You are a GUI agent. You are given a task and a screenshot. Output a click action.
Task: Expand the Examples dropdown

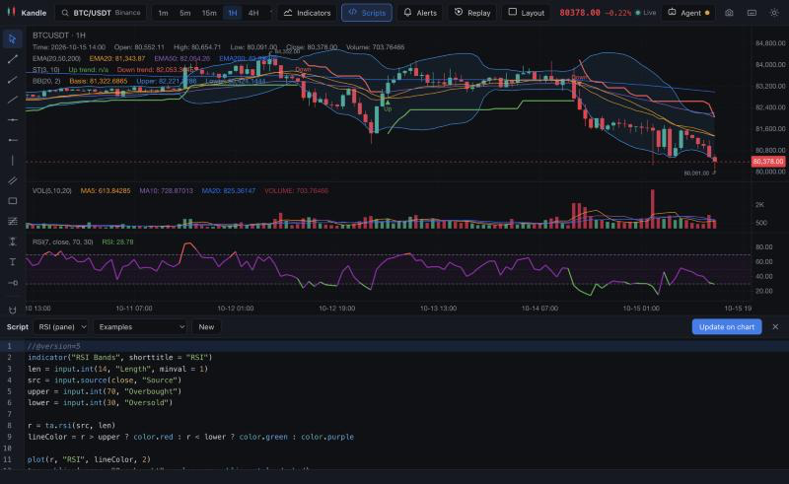(140, 327)
